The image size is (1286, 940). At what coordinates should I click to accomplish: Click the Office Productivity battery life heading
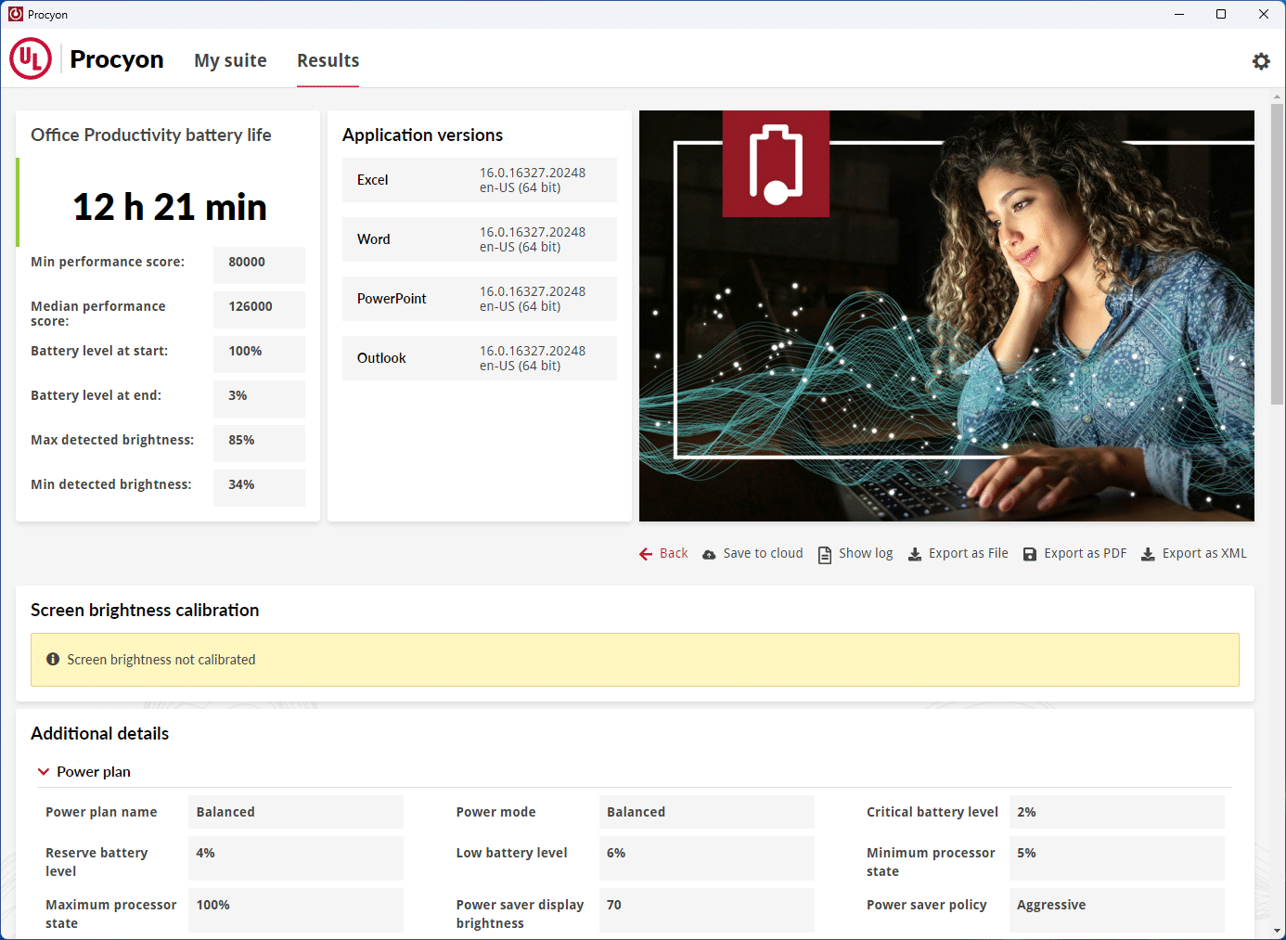pyautogui.click(x=151, y=135)
